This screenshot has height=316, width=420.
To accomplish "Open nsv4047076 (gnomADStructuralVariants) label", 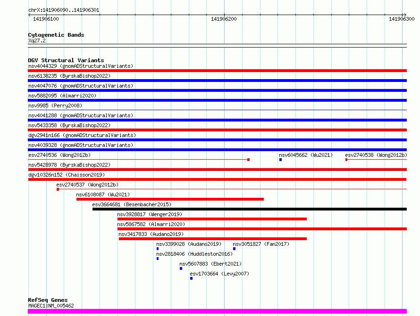I will point(81,86).
